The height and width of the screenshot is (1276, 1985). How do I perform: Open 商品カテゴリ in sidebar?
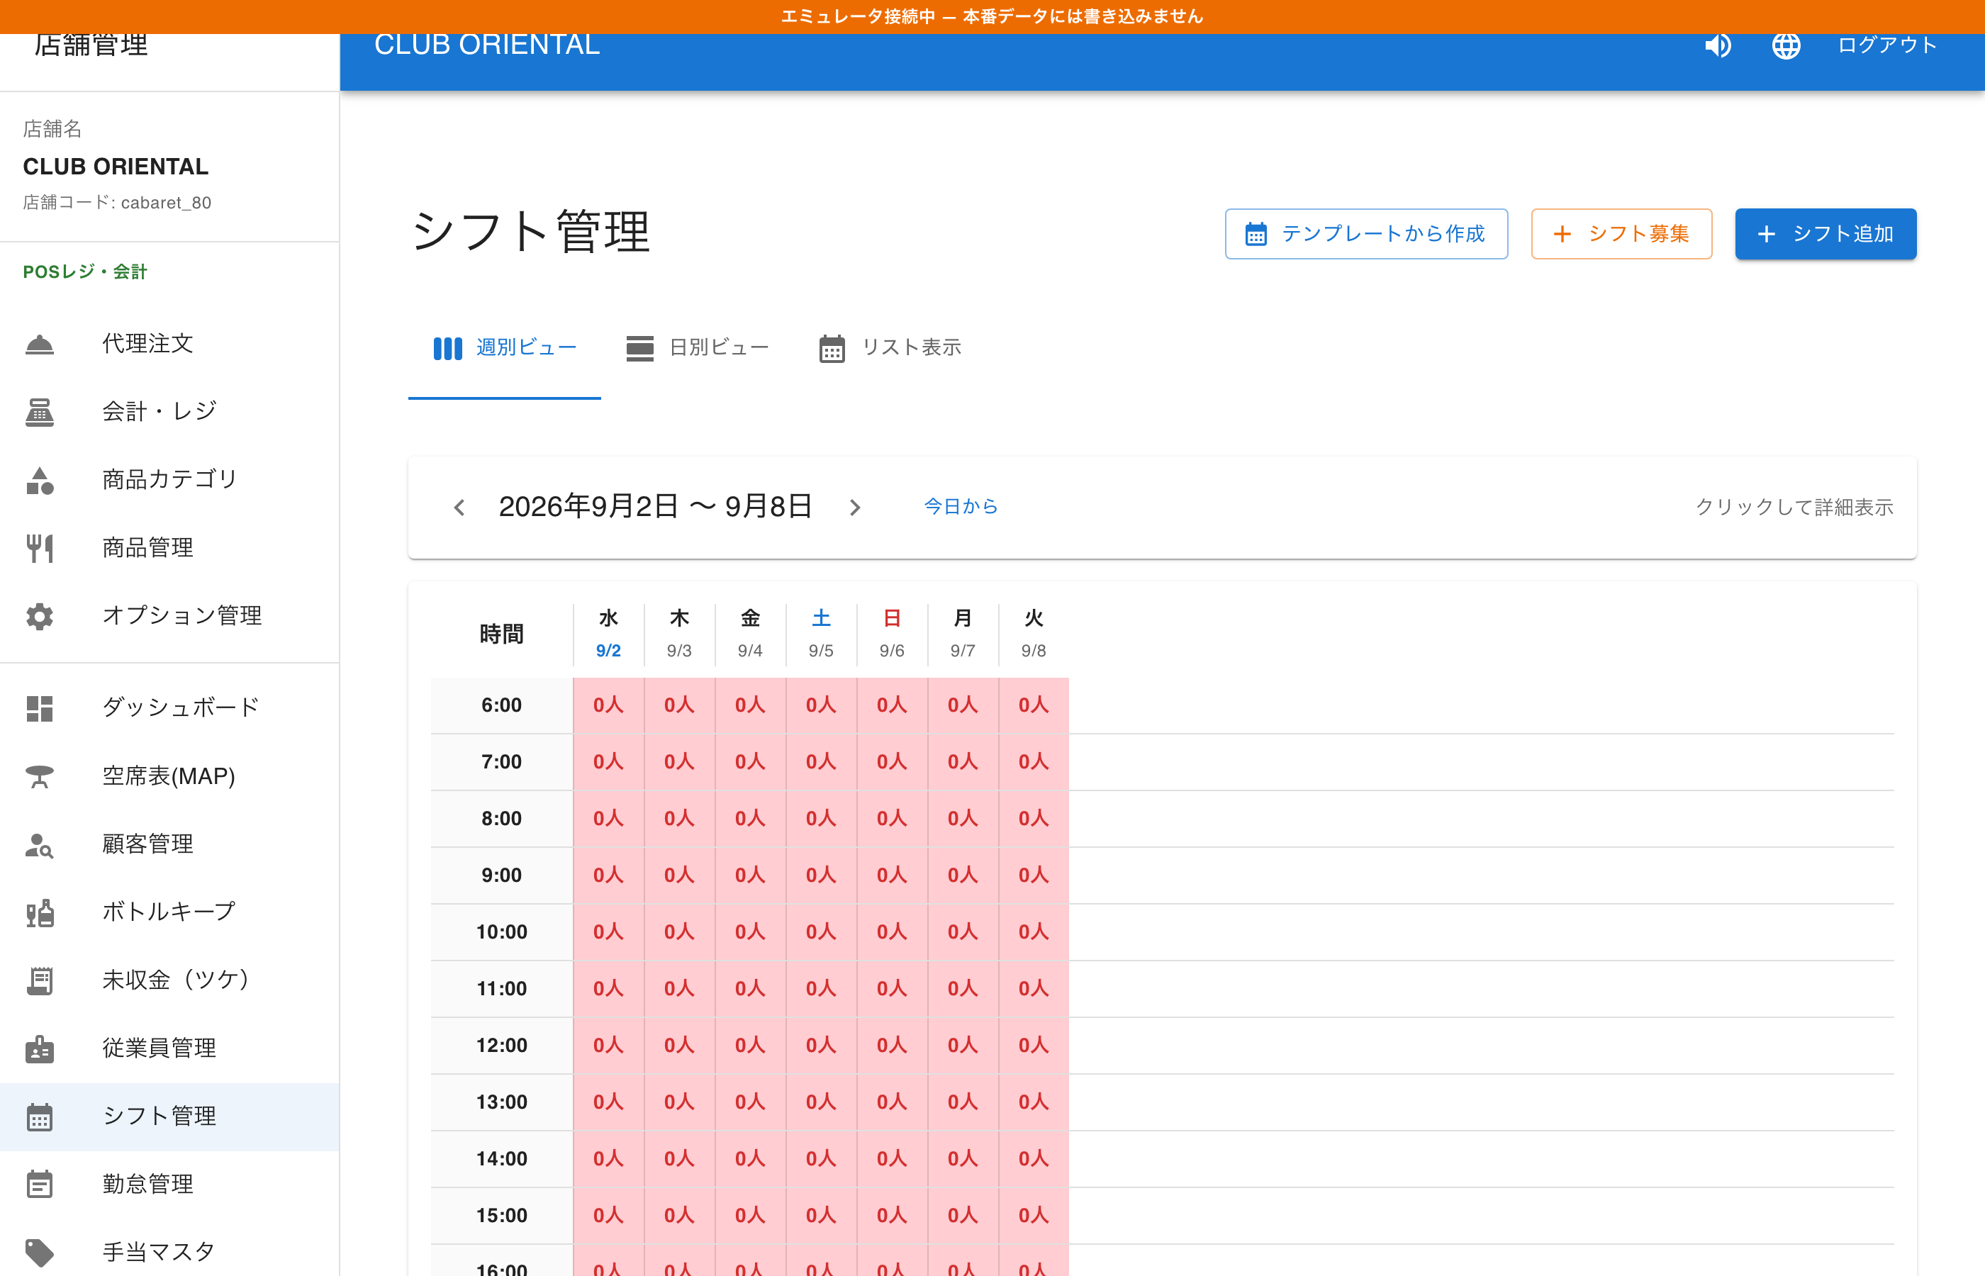[169, 480]
